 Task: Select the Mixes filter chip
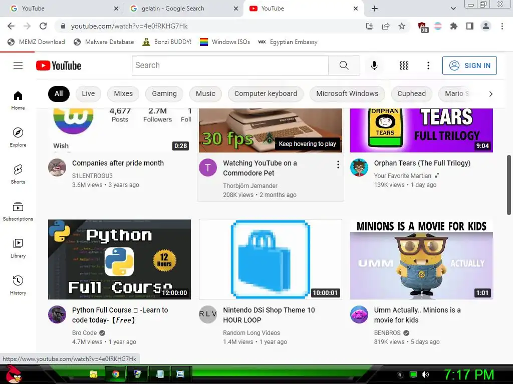click(x=123, y=93)
